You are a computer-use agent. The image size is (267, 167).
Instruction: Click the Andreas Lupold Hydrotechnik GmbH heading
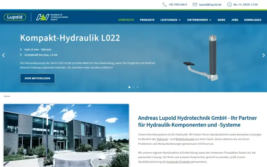[198, 121]
